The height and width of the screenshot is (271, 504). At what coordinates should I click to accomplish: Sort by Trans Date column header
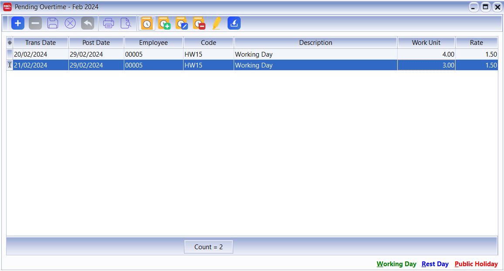tap(41, 43)
